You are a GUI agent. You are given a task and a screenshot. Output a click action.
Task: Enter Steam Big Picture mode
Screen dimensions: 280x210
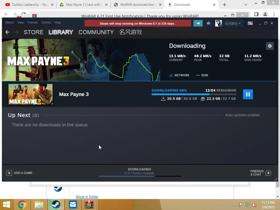pyautogui.click(x=250, y=23)
